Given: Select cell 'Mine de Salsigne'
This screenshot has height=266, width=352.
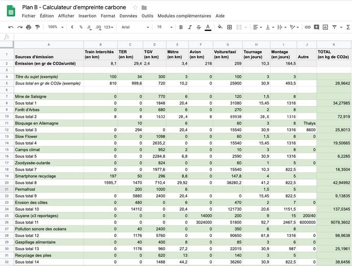Looking at the screenshot, I should pyautogui.click(x=49, y=96).
